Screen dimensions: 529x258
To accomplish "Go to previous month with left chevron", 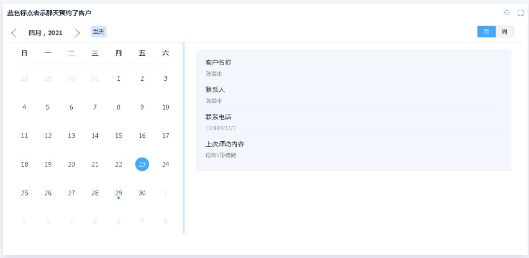I will pyautogui.click(x=14, y=33).
